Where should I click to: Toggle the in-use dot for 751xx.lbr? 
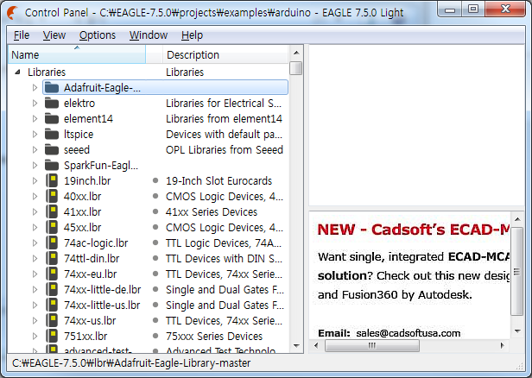pos(155,336)
